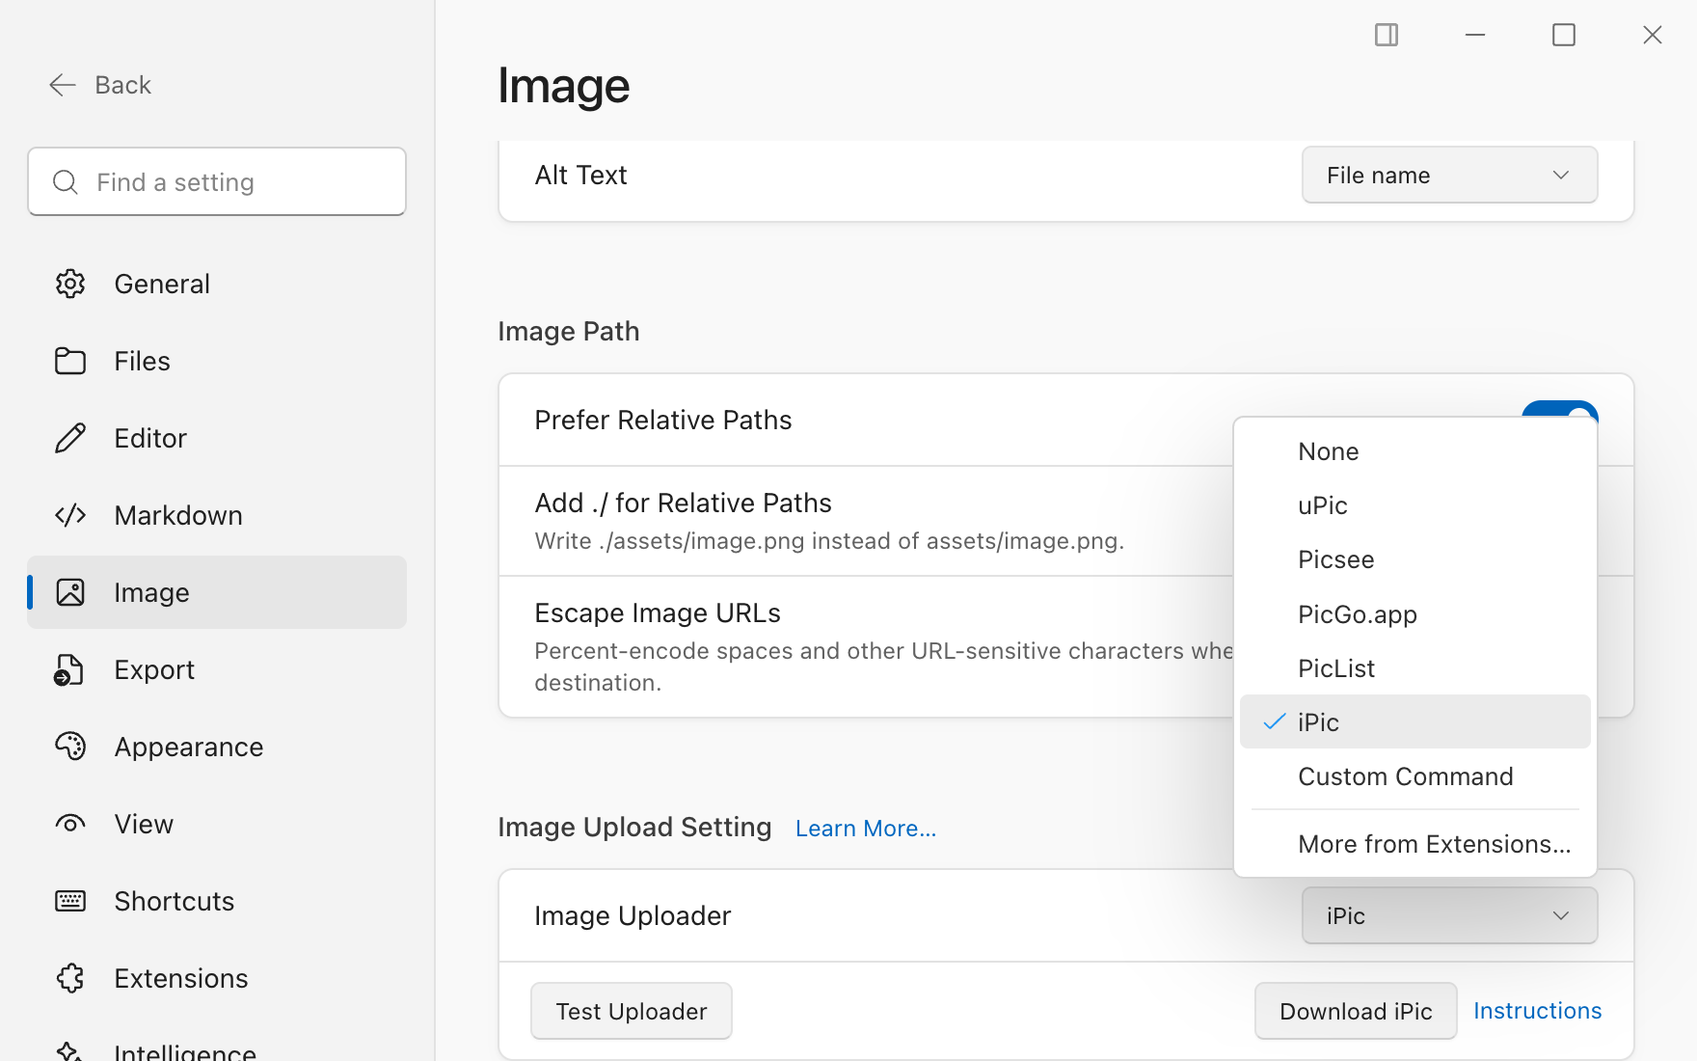Viewport: 1697px width, 1061px height.
Task: Select the checked iPic menu item
Action: (x=1414, y=722)
